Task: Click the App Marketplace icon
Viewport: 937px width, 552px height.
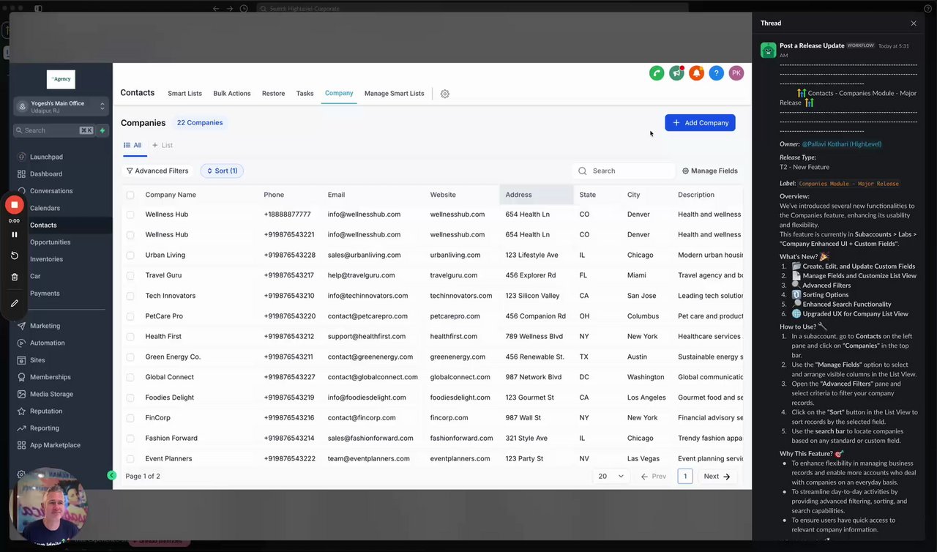Action: (22, 445)
